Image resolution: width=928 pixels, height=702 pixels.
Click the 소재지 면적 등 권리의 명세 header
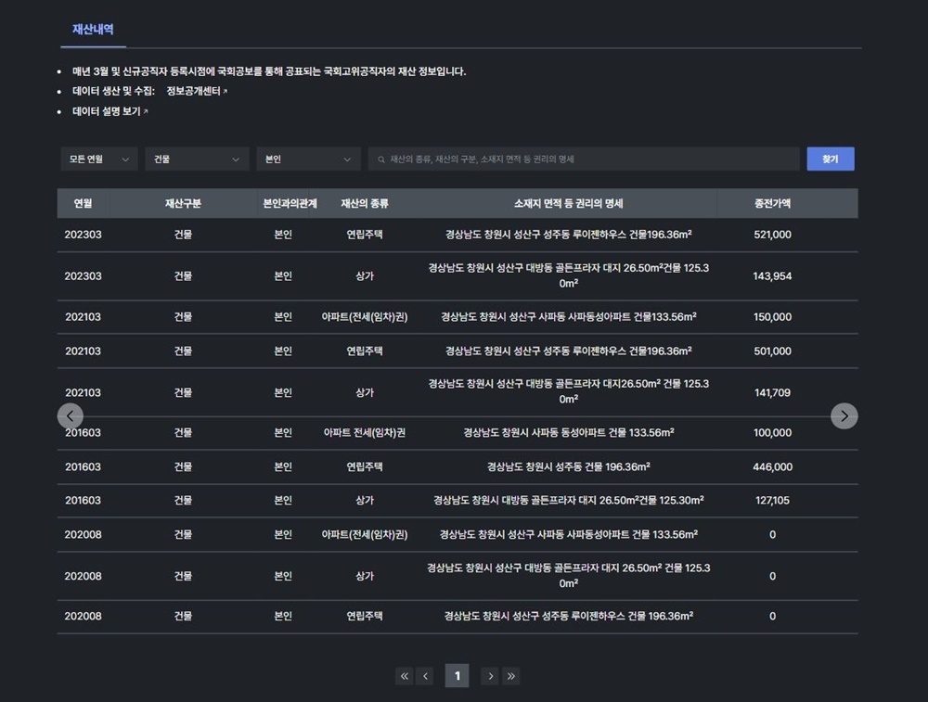(x=569, y=203)
